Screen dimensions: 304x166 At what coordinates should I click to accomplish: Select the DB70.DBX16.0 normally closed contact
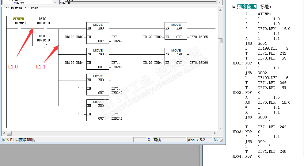click(x=45, y=46)
